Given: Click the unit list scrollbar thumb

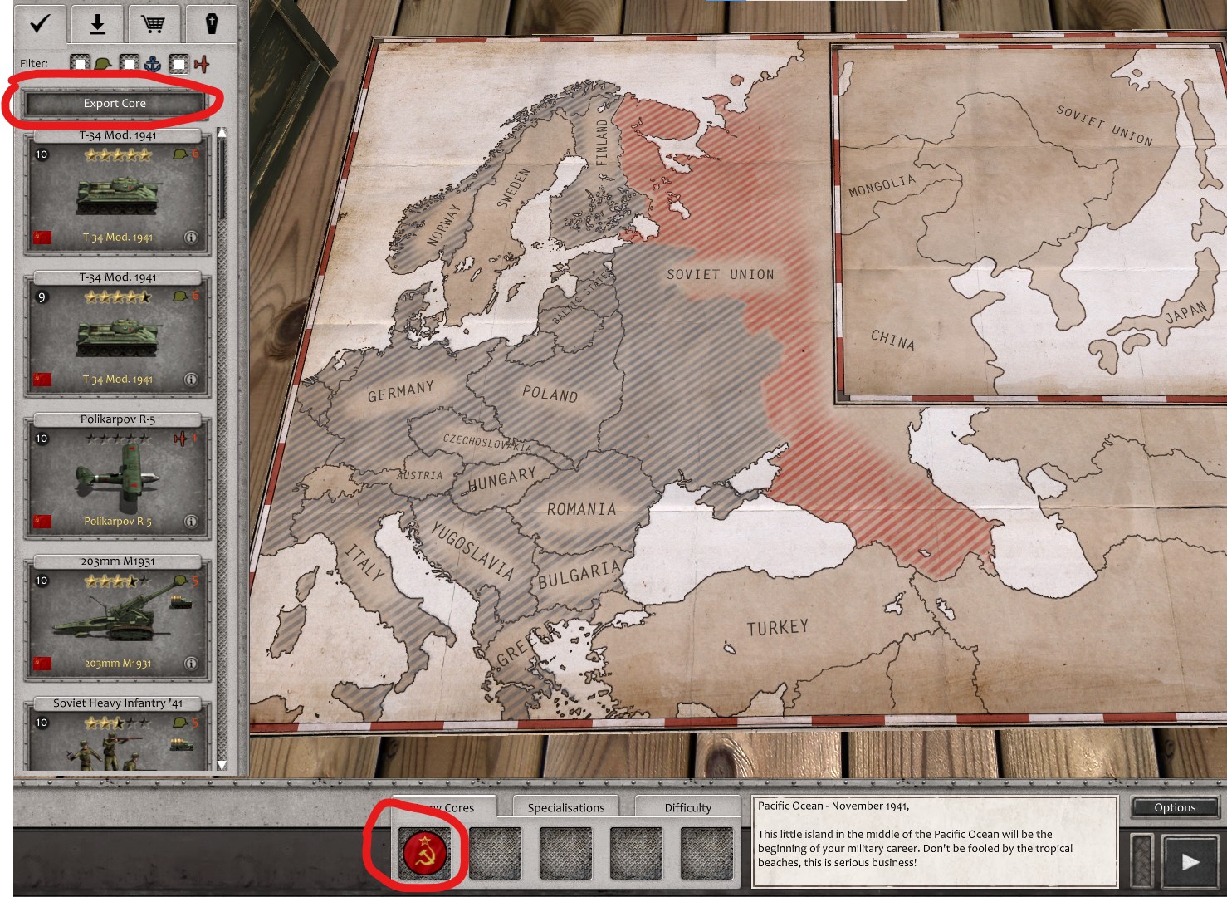Looking at the screenshot, I should [x=222, y=179].
